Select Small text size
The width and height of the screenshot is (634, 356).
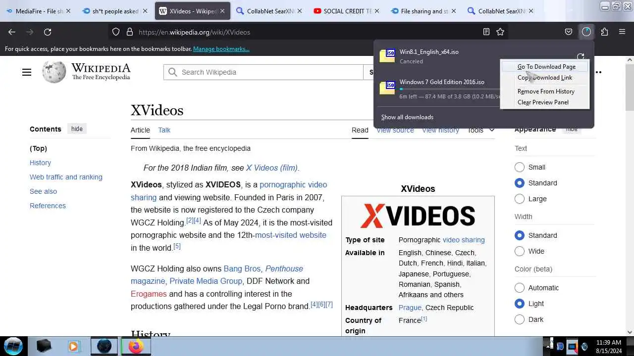point(520,167)
